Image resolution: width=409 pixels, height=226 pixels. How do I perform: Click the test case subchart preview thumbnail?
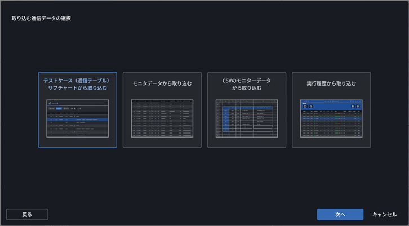point(78,118)
